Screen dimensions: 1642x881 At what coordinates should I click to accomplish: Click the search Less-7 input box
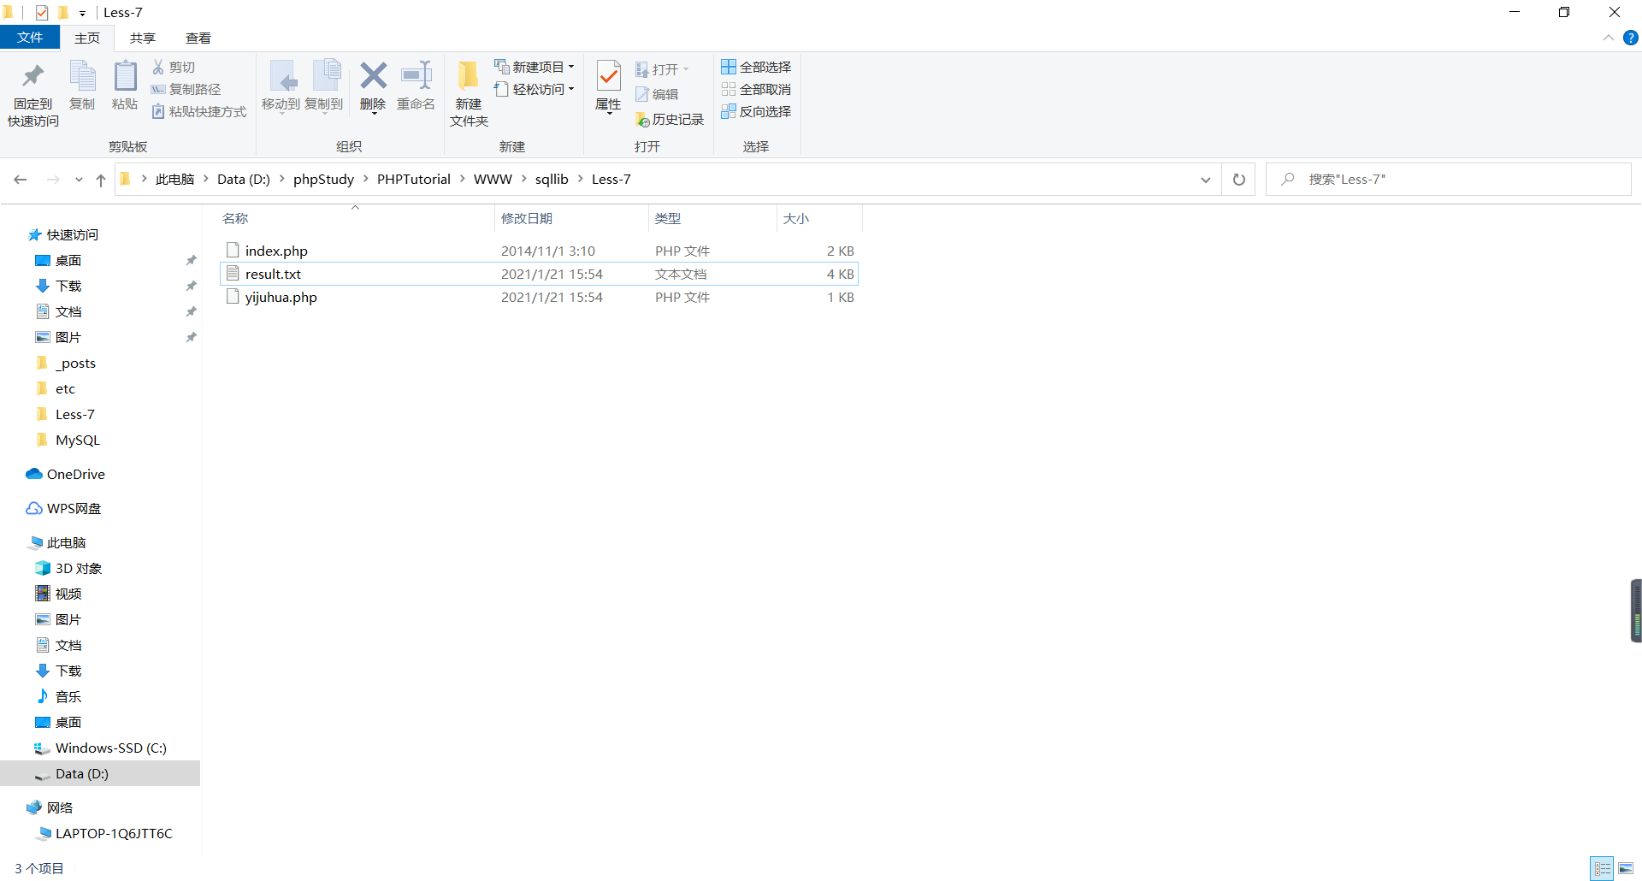[1454, 180]
